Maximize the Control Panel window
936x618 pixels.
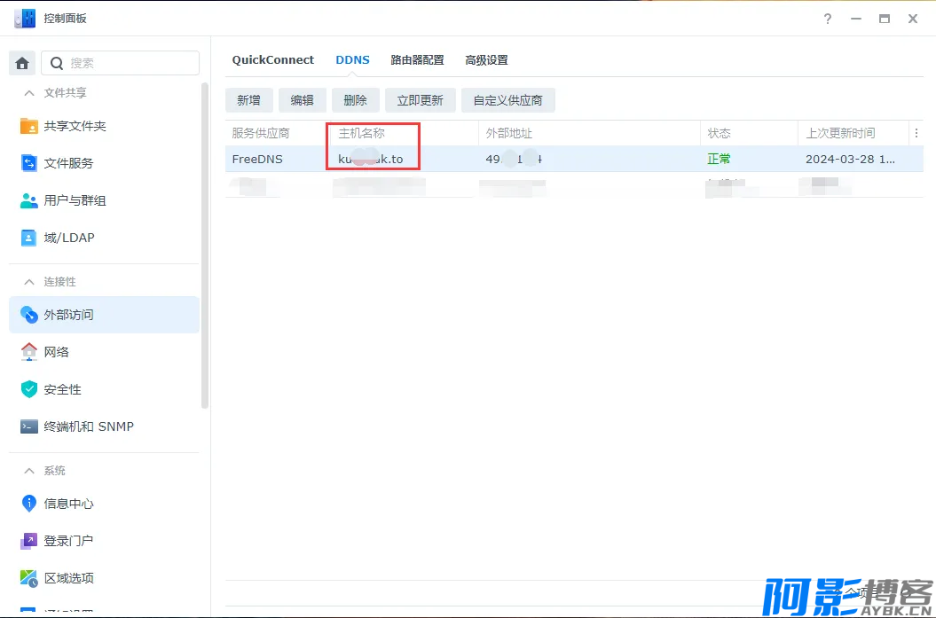884,19
